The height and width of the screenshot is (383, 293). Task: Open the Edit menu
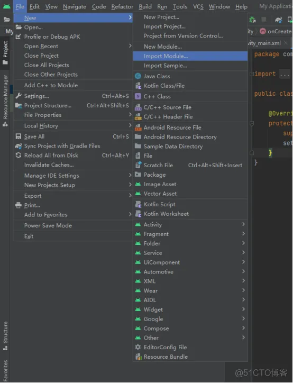[x=34, y=6]
